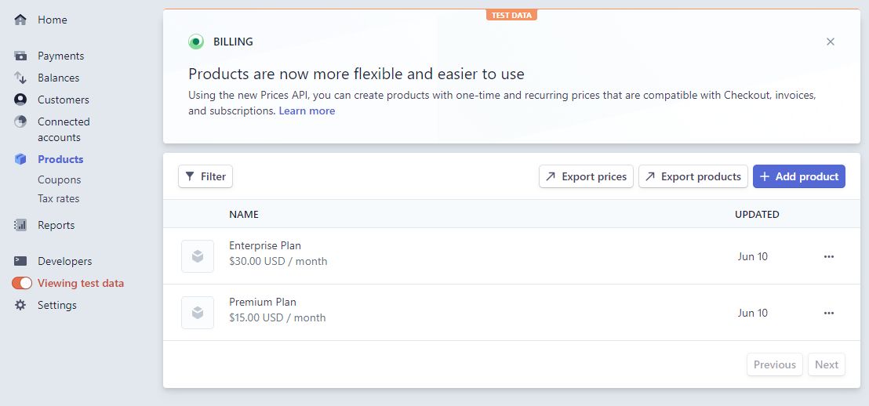Open the Premium Plan three-dot options menu
The height and width of the screenshot is (406, 869).
[x=828, y=313]
